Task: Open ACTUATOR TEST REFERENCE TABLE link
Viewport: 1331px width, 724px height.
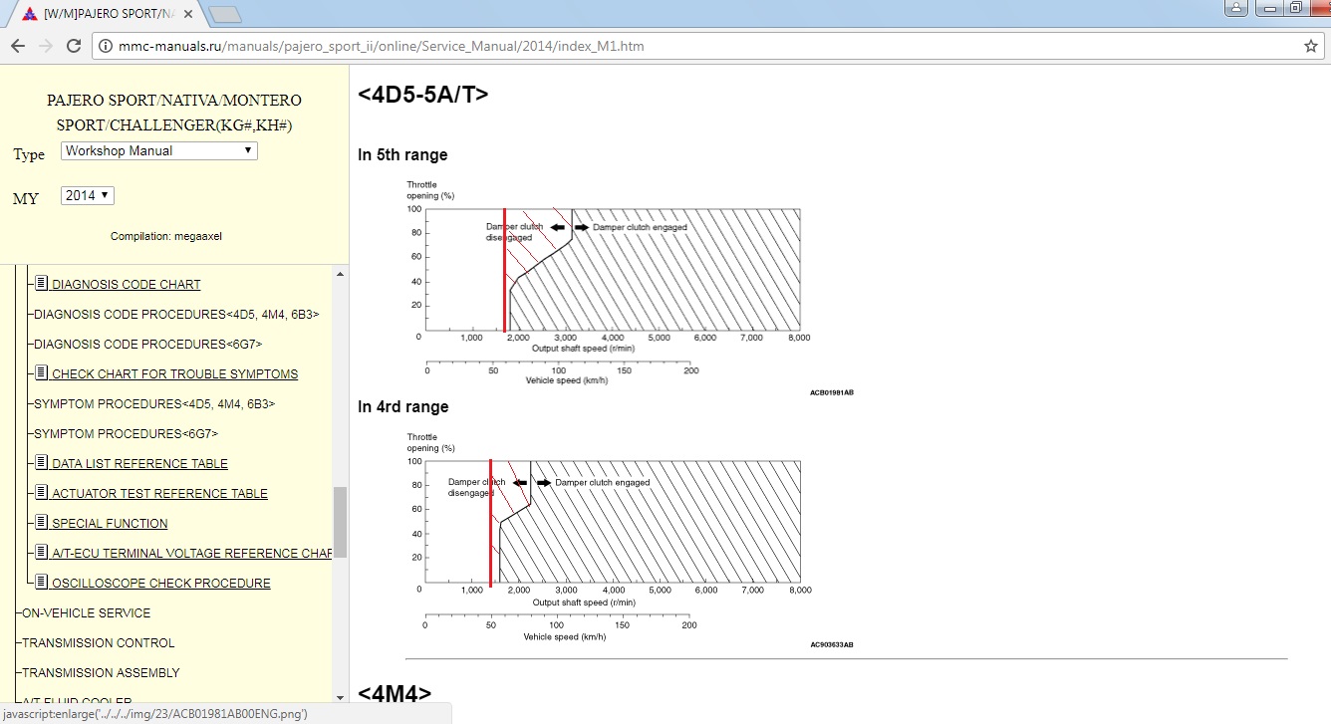Action: point(159,493)
